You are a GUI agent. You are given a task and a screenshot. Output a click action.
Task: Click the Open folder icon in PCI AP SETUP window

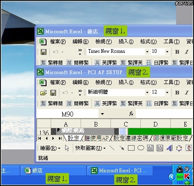click(x=44, y=93)
